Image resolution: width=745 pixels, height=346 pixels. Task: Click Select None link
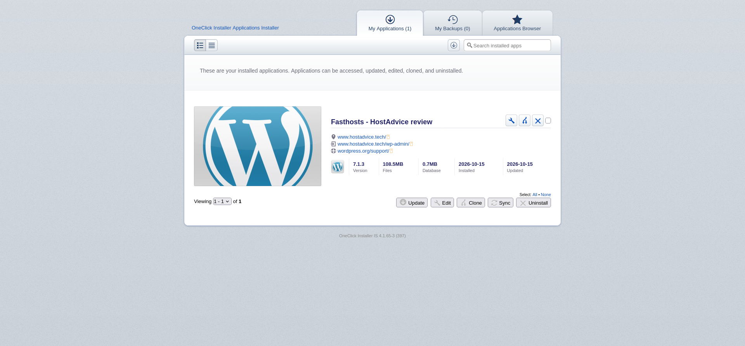[x=546, y=195]
